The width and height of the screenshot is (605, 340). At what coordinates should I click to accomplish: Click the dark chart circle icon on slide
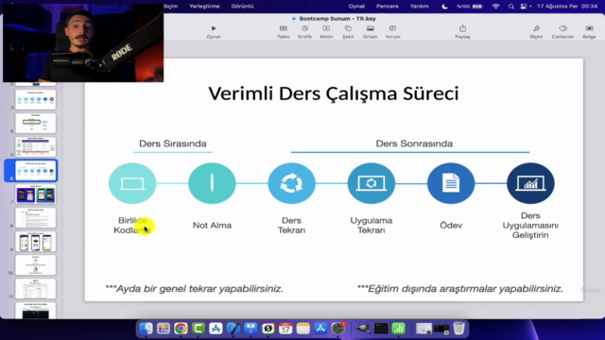[x=530, y=183]
